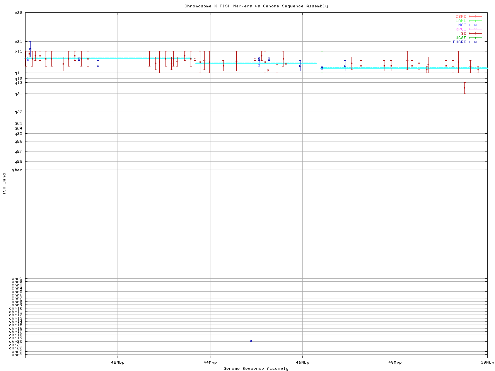Click the CSMC legend line sample

click(475, 17)
